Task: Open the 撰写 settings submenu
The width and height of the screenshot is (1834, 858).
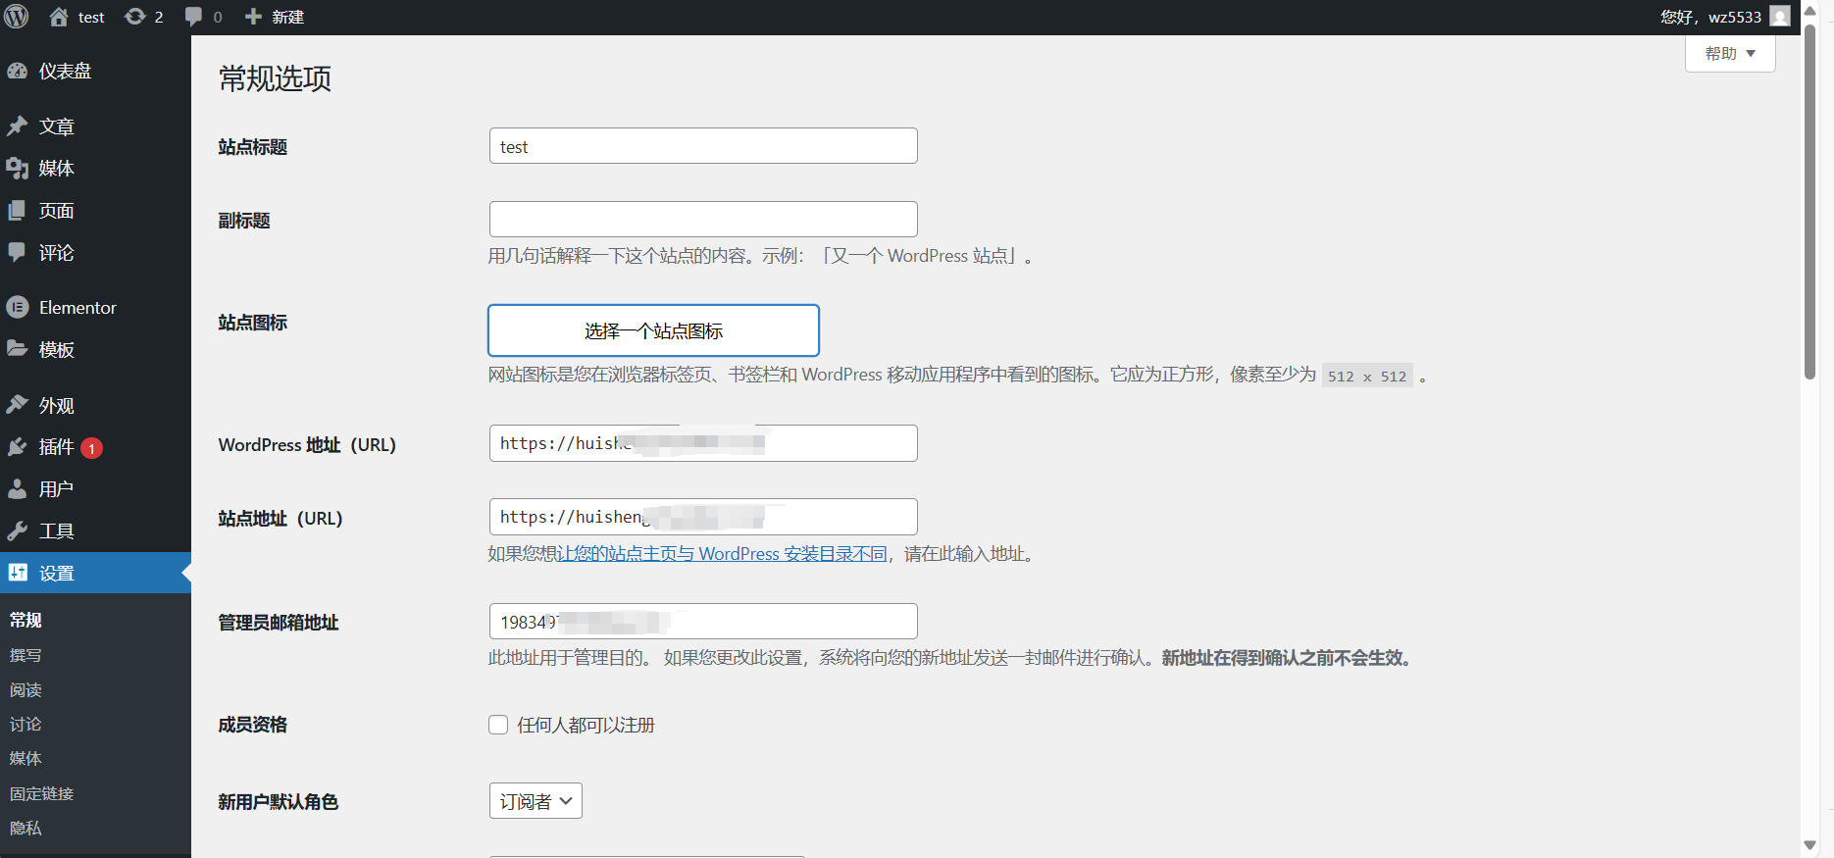Action: pyautogui.click(x=25, y=655)
